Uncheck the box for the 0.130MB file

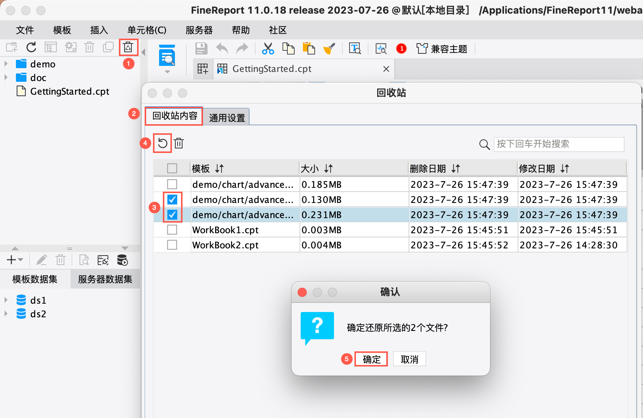172,200
